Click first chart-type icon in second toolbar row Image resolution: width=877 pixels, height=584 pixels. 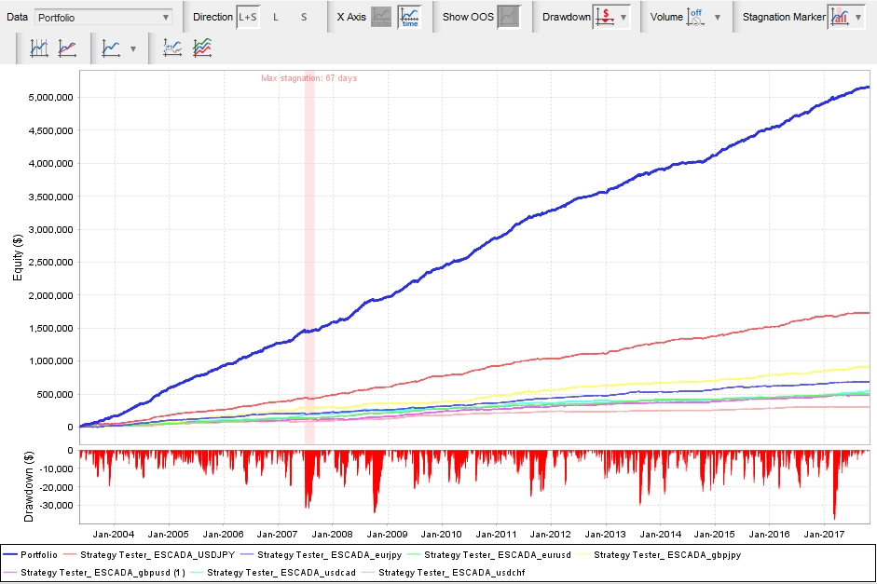coord(39,48)
